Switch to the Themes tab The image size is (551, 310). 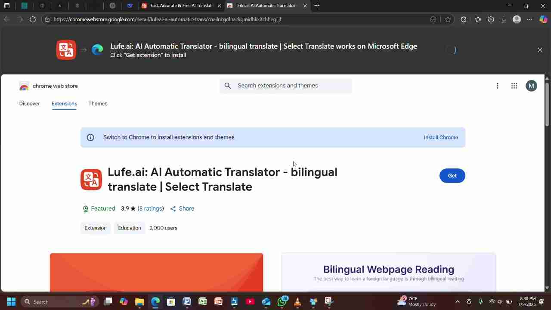98,103
